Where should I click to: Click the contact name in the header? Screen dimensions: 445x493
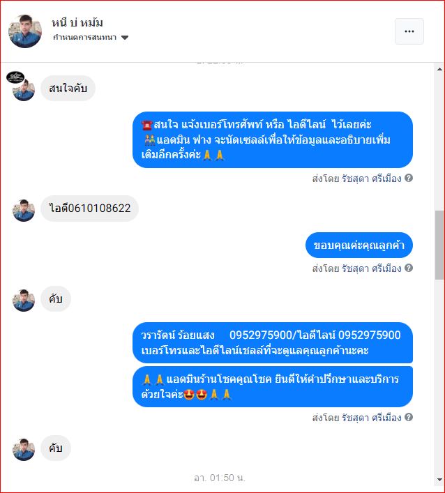pos(77,22)
